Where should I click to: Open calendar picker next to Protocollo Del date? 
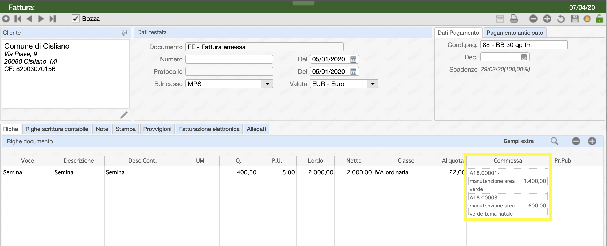coord(353,71)
